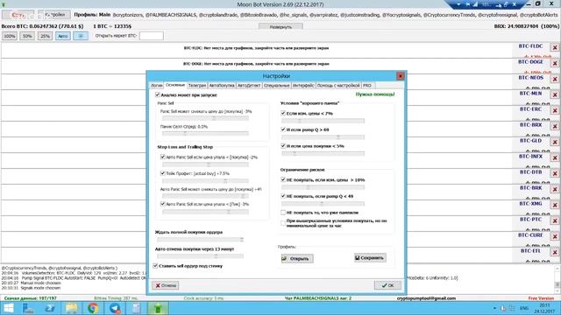Image resolution: width=561 pixels, height=315 pixels.
Task: Open Telegram from the taskbar
Action: [115, 308]
